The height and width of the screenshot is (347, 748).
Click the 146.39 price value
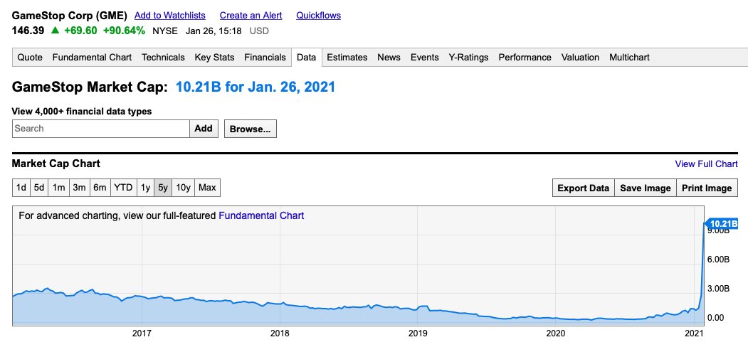pyautogui.click(x=28, y=31)
